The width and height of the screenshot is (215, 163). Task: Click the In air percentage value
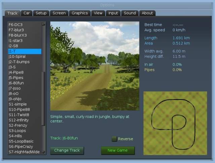[x=177, y=65]
